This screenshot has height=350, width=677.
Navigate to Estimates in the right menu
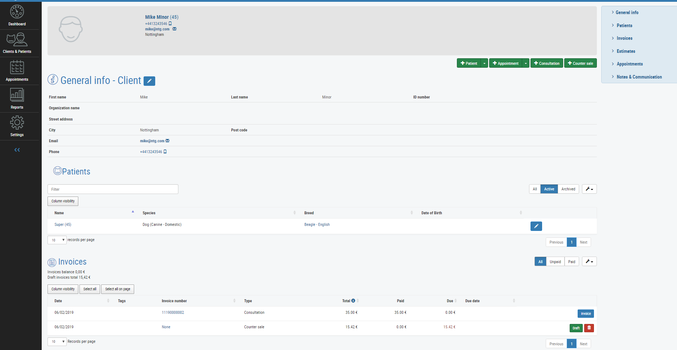click(x=626, y=51)
